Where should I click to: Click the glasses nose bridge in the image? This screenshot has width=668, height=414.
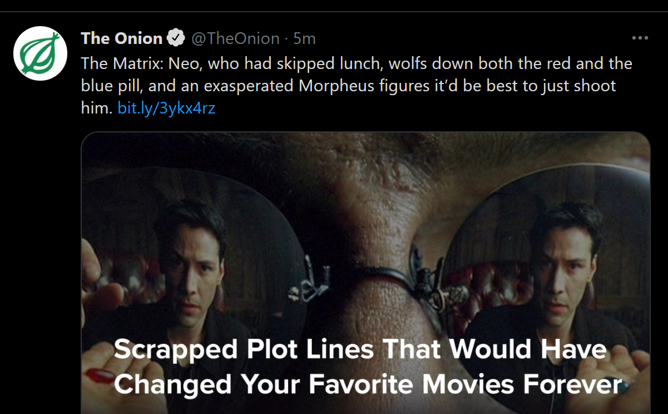point(365,273)
